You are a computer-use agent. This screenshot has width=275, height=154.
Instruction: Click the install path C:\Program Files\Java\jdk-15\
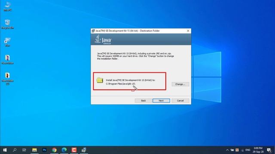pos(120,84)
